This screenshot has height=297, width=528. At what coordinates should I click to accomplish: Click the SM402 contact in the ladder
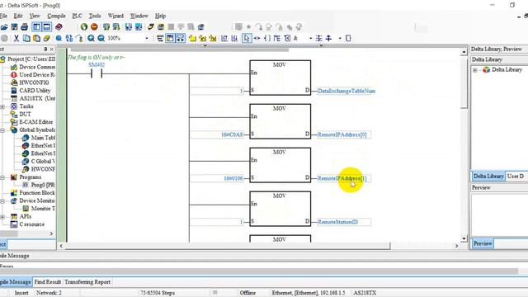click(x=97, y=73)
